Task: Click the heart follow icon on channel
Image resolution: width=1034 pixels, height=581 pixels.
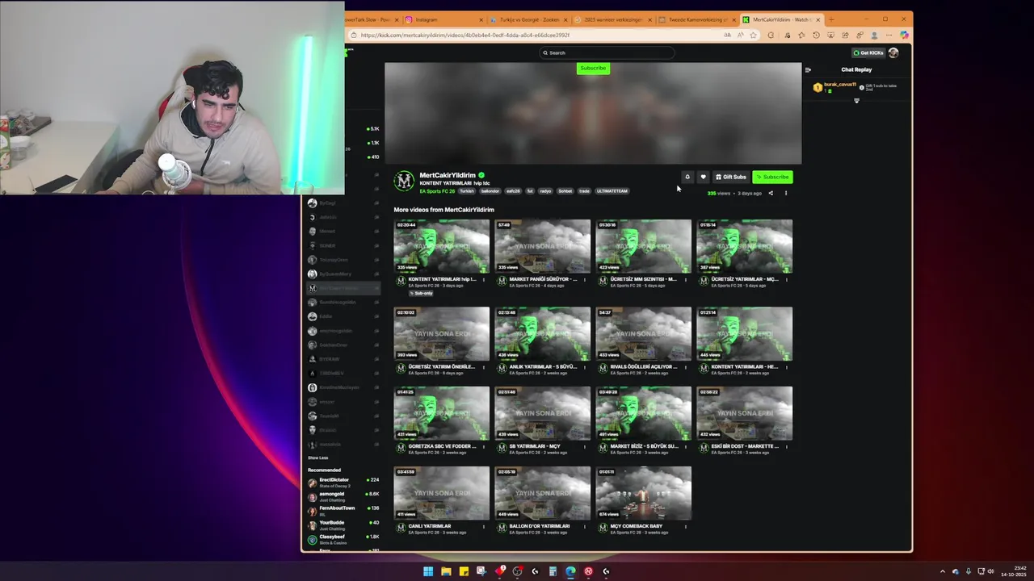Action: [703, 177]
